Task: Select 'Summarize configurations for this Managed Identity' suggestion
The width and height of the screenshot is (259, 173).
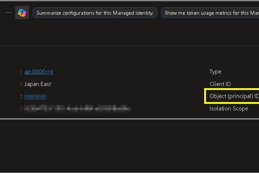Action: coord(95,13)
